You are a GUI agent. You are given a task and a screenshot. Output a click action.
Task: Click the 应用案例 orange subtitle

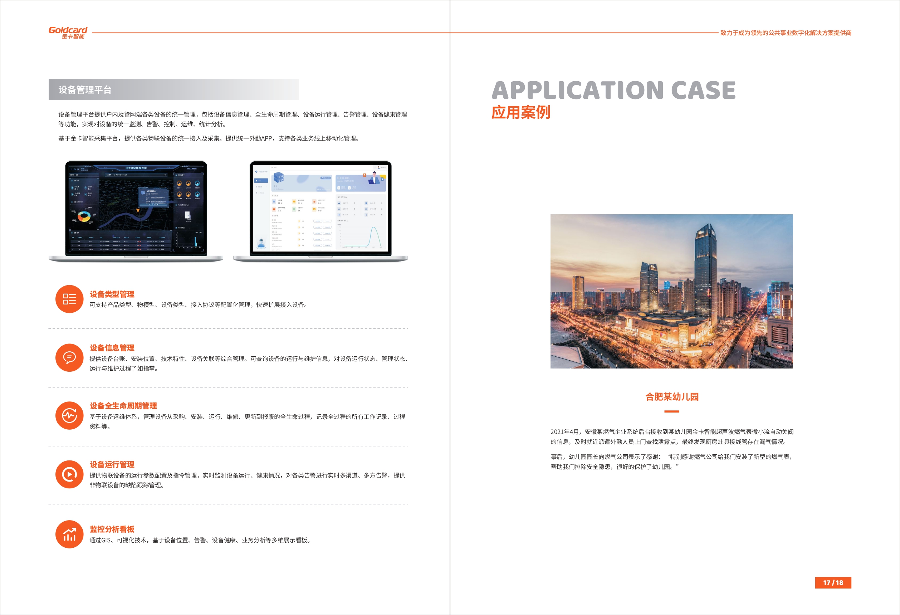point(521,112)
